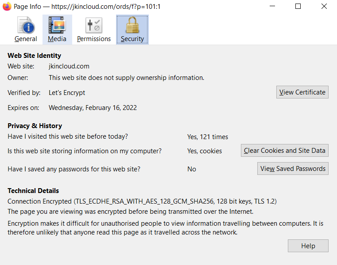Click the 'Yes, 121 times' value

tap(208, 137)
